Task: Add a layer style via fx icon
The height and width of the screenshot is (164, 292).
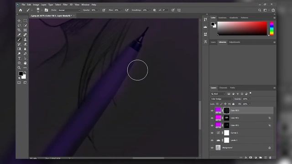Action: click(246, 158)
